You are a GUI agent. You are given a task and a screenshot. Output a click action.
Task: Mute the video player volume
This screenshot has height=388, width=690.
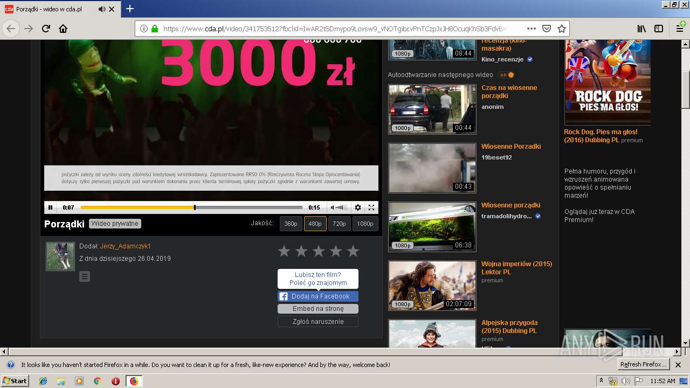coord(333,207)
